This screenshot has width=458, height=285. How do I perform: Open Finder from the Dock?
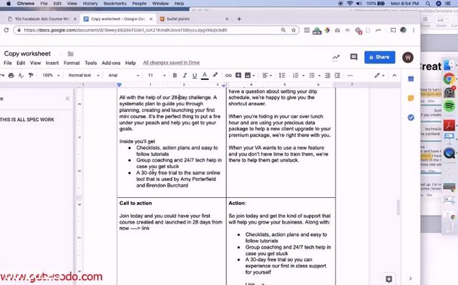[x=449, y=64]
